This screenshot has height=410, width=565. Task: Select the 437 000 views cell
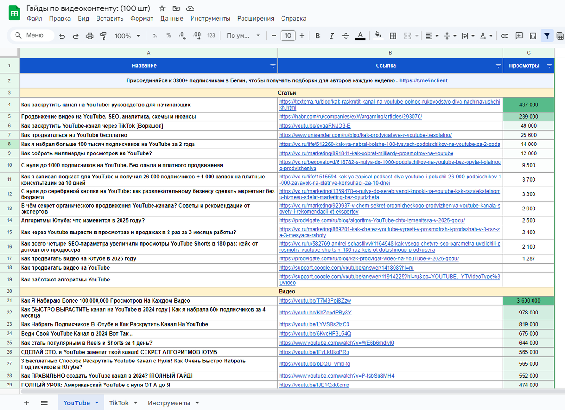pyautogui.click(x=529, y=105)
